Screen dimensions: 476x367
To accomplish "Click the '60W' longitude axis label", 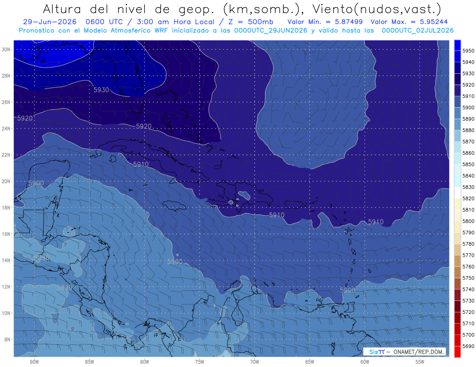I will tap(365, 362).
